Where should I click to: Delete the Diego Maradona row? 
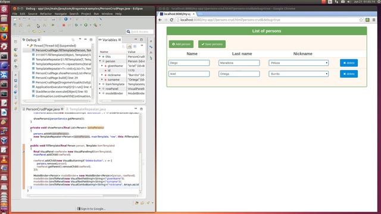(x=349, y=63)
